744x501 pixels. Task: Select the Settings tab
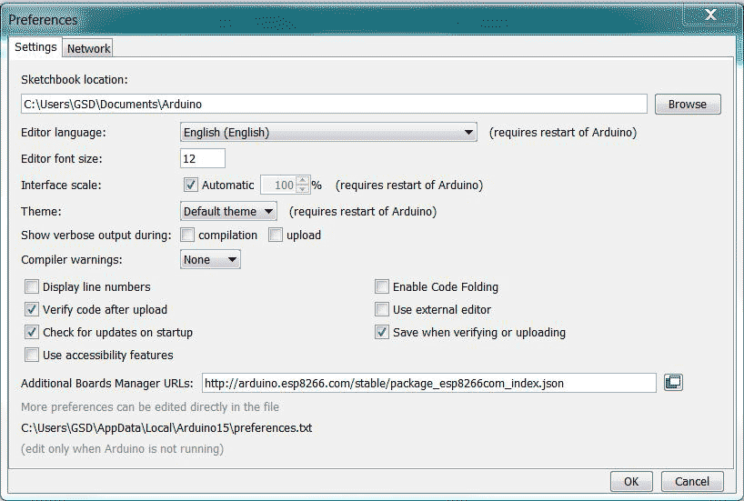[35, 47]
